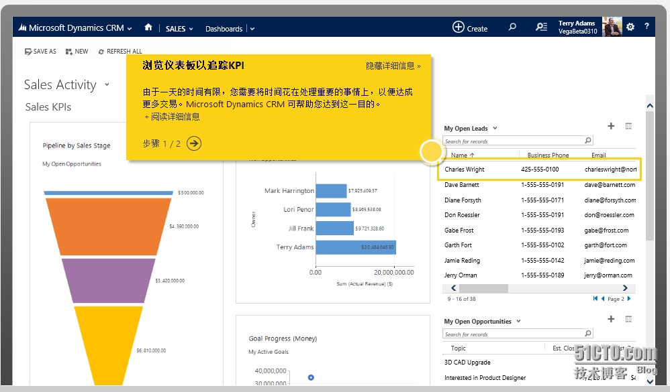Screen dimensions: 670x392
Task: Click the dashboard vertical scrollbar thumb
Action: [x=649, y=176]
